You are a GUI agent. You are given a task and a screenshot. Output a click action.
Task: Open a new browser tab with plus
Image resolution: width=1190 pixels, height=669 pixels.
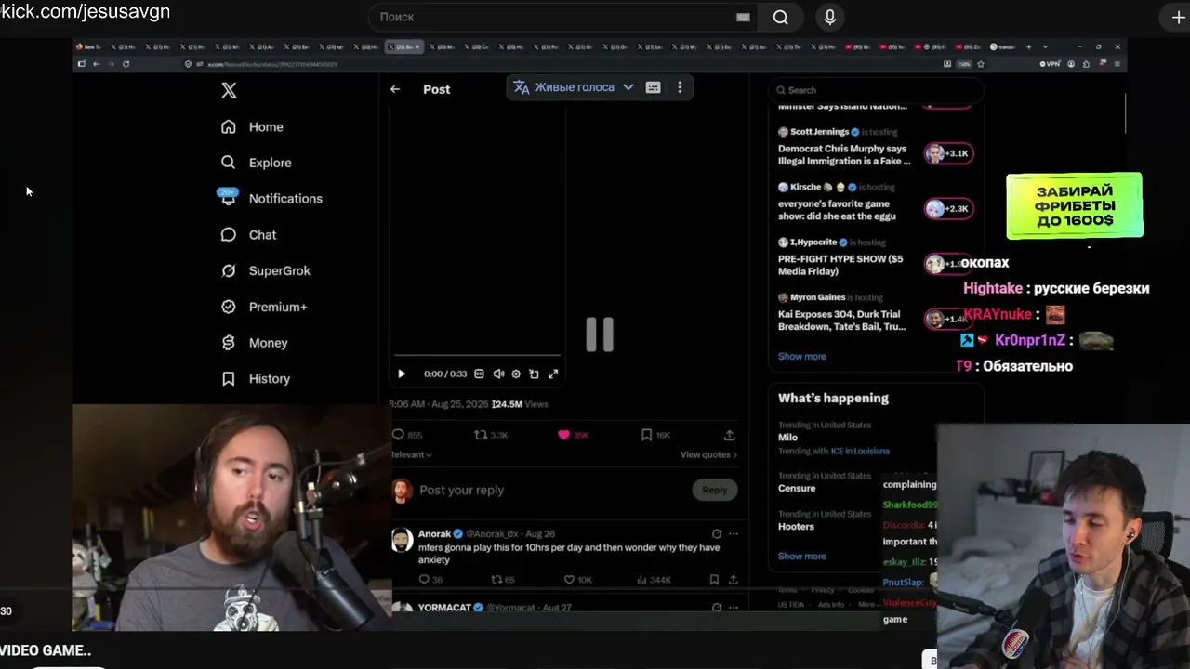[x=1027, y=46]
